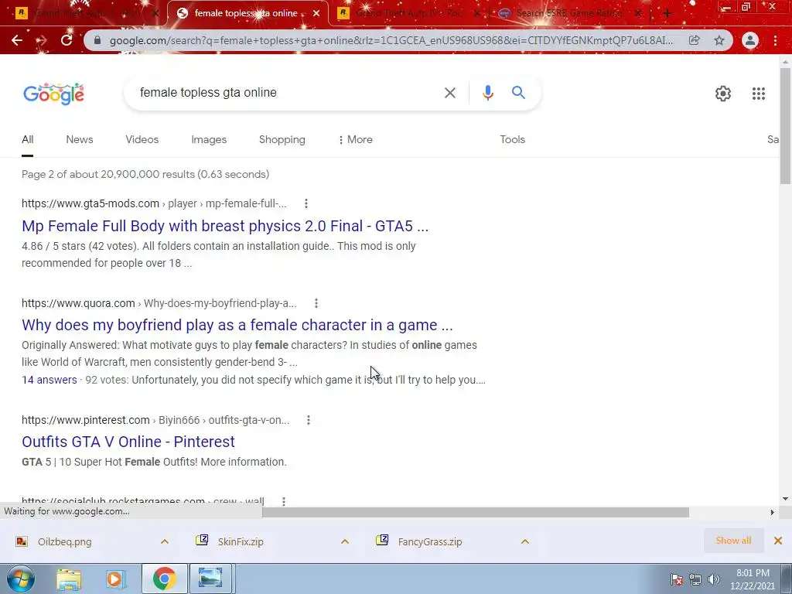
Task: Open 'Mp Female Full Body' result link
Action: pyautogui.click(x=225, y=226)
